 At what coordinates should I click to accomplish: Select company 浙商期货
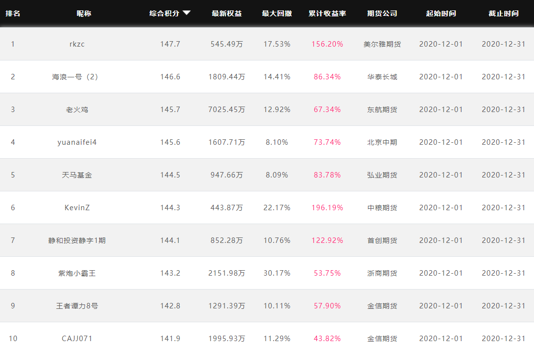coord(382,273)
